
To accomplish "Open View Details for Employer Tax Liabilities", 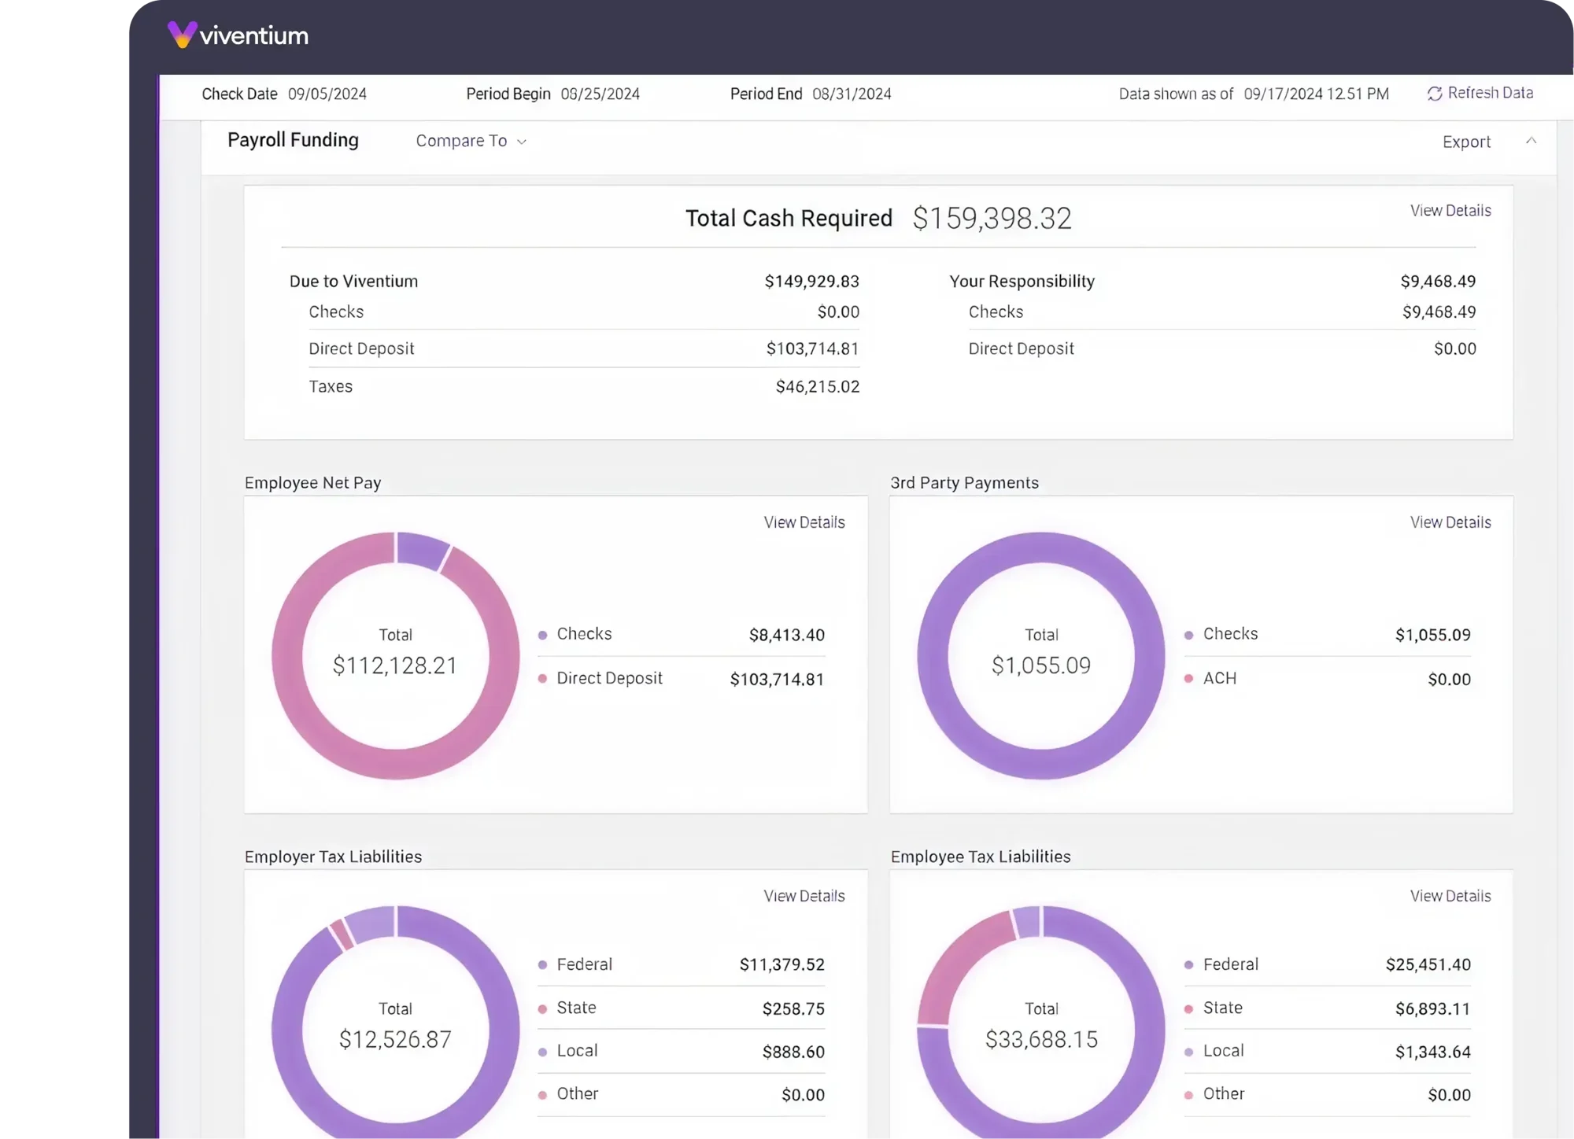I will coord(804,896).
